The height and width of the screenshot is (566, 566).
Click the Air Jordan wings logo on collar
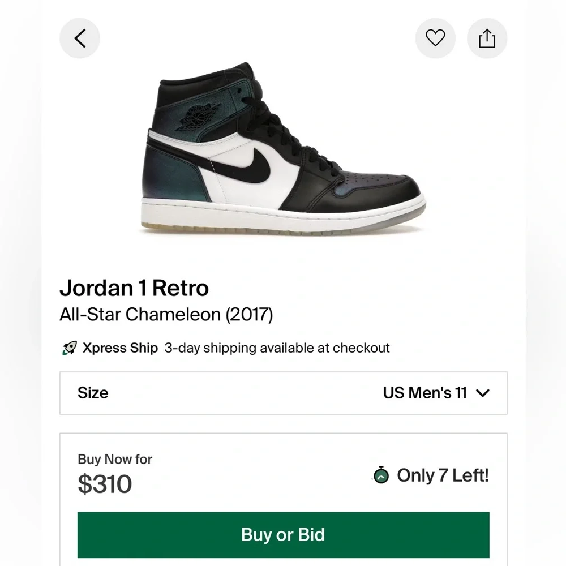pyautogui.click(x=198, y=117)
